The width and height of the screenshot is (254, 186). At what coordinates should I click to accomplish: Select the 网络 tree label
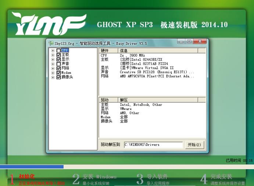[65, 68]
